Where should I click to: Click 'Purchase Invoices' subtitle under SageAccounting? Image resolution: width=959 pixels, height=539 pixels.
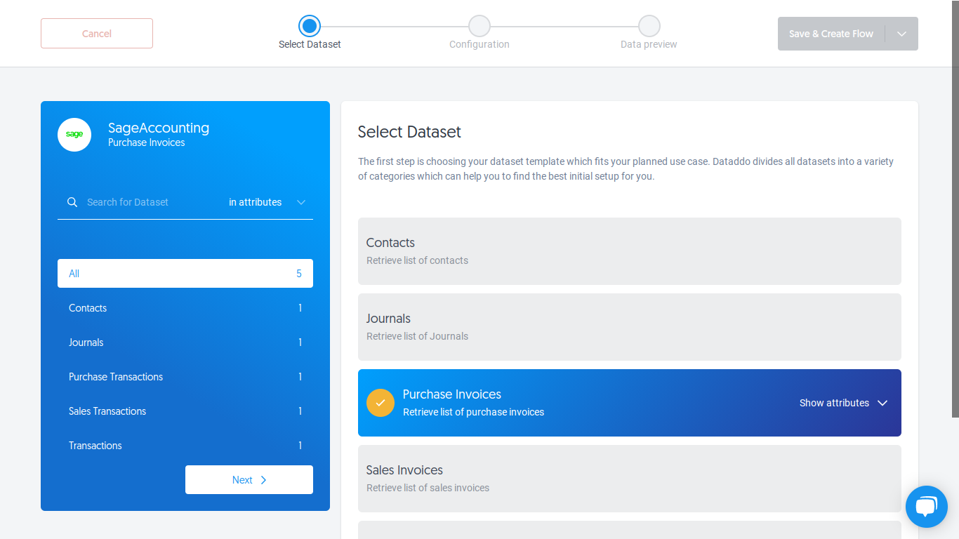pyautogui.click(x=147, y=142)
